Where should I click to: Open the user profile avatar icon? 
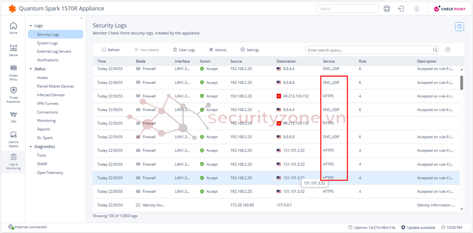pyautogui.click(x=417, y=9)
